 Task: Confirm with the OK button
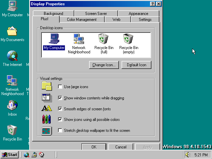[94, 147]
